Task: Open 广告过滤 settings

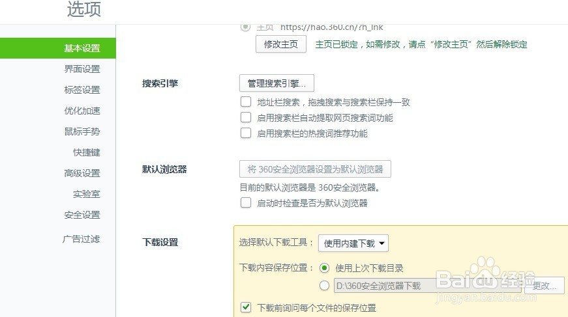Action: click(81, 239)
